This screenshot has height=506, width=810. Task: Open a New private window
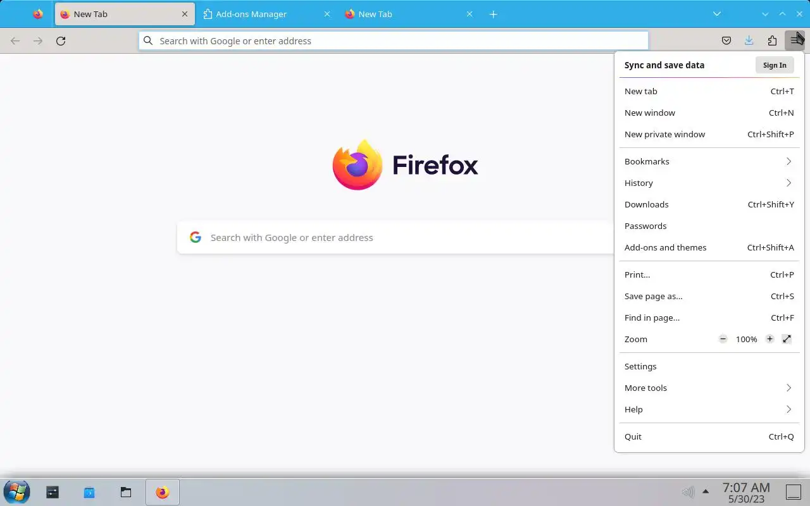click(709, 134)
